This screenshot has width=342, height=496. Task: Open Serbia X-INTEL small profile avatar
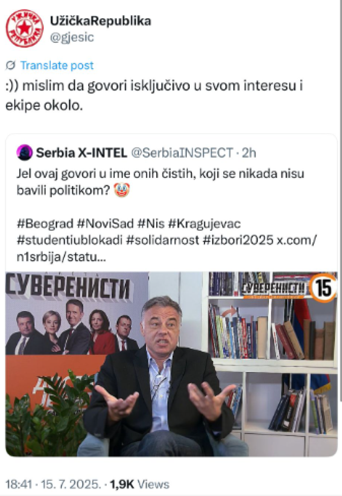pyautogui.click(x=25, y=153)
